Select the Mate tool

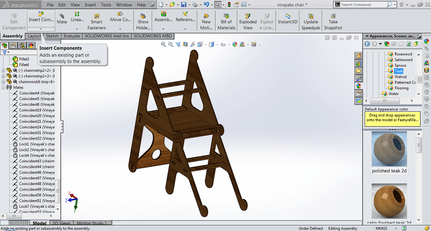coord(62,19)
